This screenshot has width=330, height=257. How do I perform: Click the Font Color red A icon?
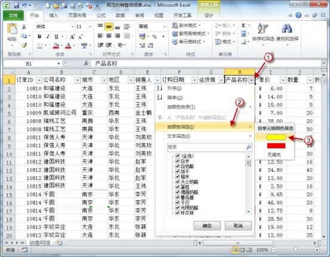pyautogui.click(x=68, y=45)
